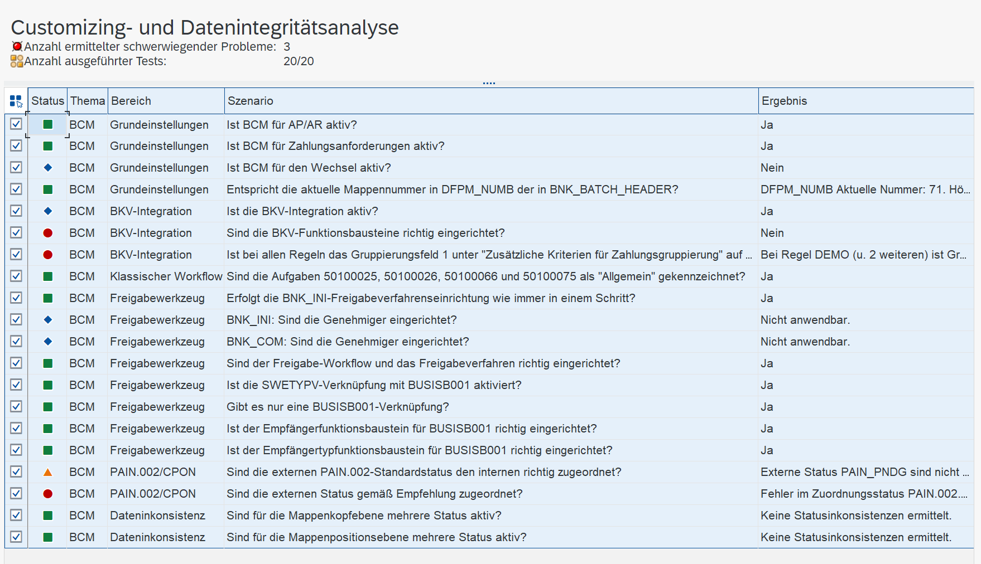This screenshot has height=564, width=981.
Task: Click red status circle for Empfehlung zugeordnet row
Action: point(48,494)
